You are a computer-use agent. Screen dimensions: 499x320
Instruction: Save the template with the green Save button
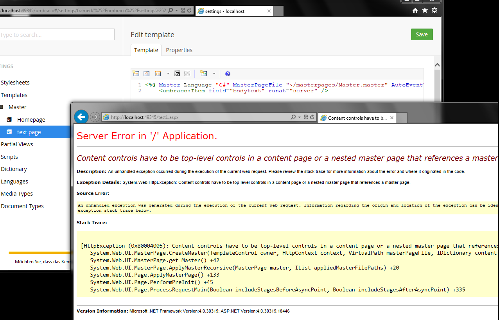click(422, 34)
